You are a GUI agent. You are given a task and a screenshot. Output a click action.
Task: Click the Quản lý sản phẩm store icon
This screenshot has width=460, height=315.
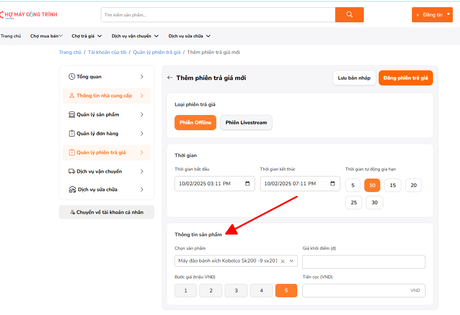tap(72, 115)
